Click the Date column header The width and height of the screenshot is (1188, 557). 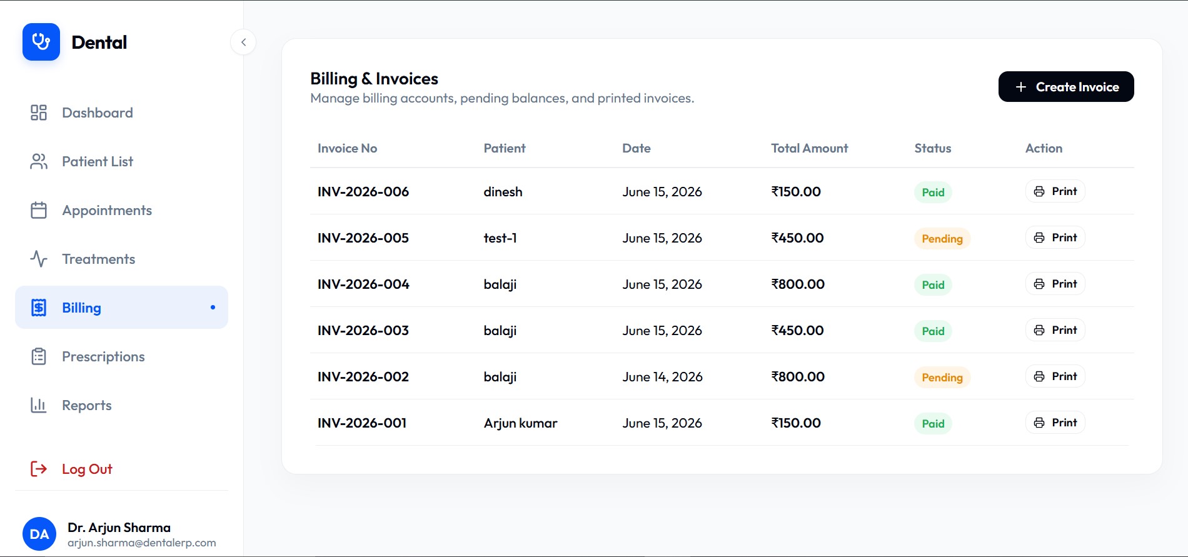637,148
